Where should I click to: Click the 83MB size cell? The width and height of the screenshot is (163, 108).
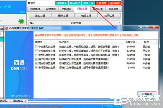point(131,67)
